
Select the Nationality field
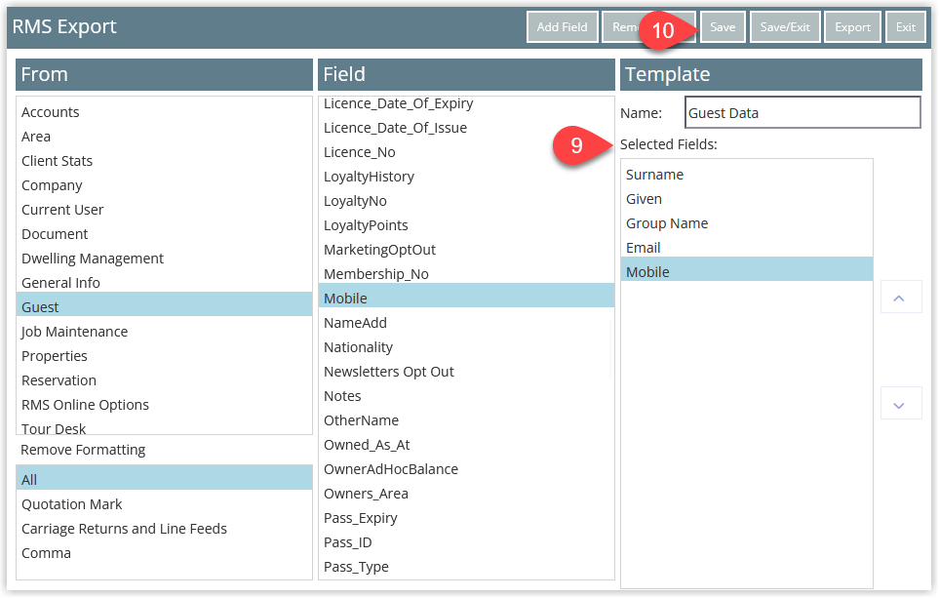[466, 347]
